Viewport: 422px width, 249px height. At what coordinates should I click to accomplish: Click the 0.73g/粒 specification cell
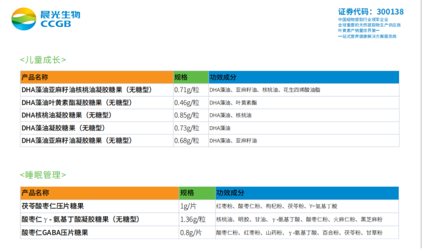click(191, 128)
